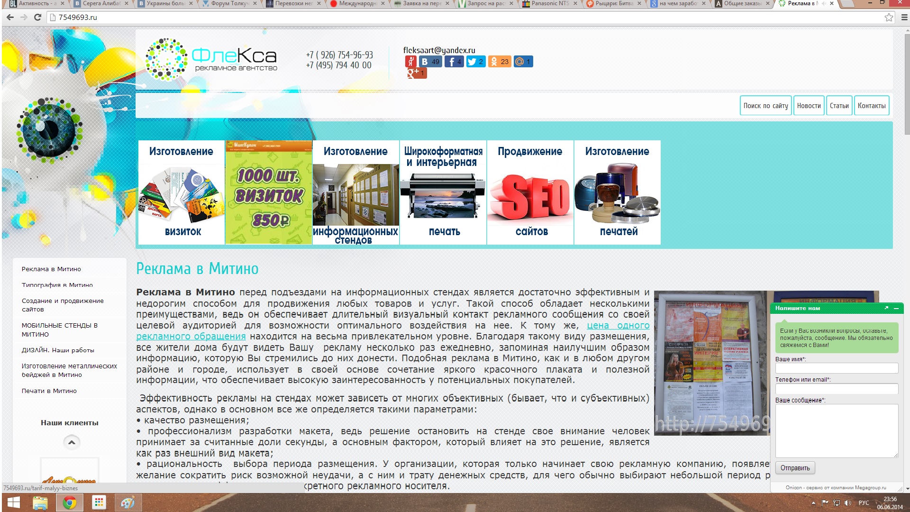Open the Широкоформатная печать banner
This screenshot has height=512, width=910.
[443, 192]
